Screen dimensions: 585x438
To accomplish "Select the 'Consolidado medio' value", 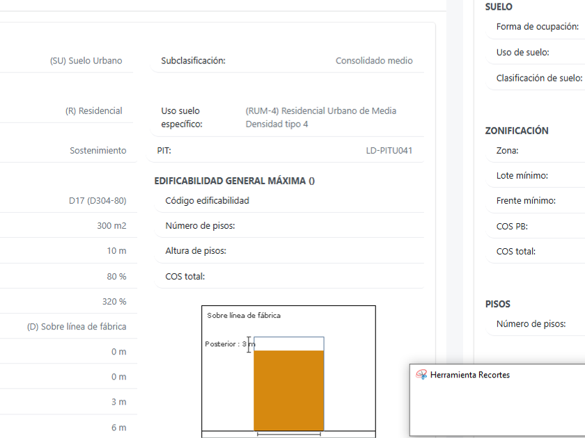I will (x=374, y=60).
